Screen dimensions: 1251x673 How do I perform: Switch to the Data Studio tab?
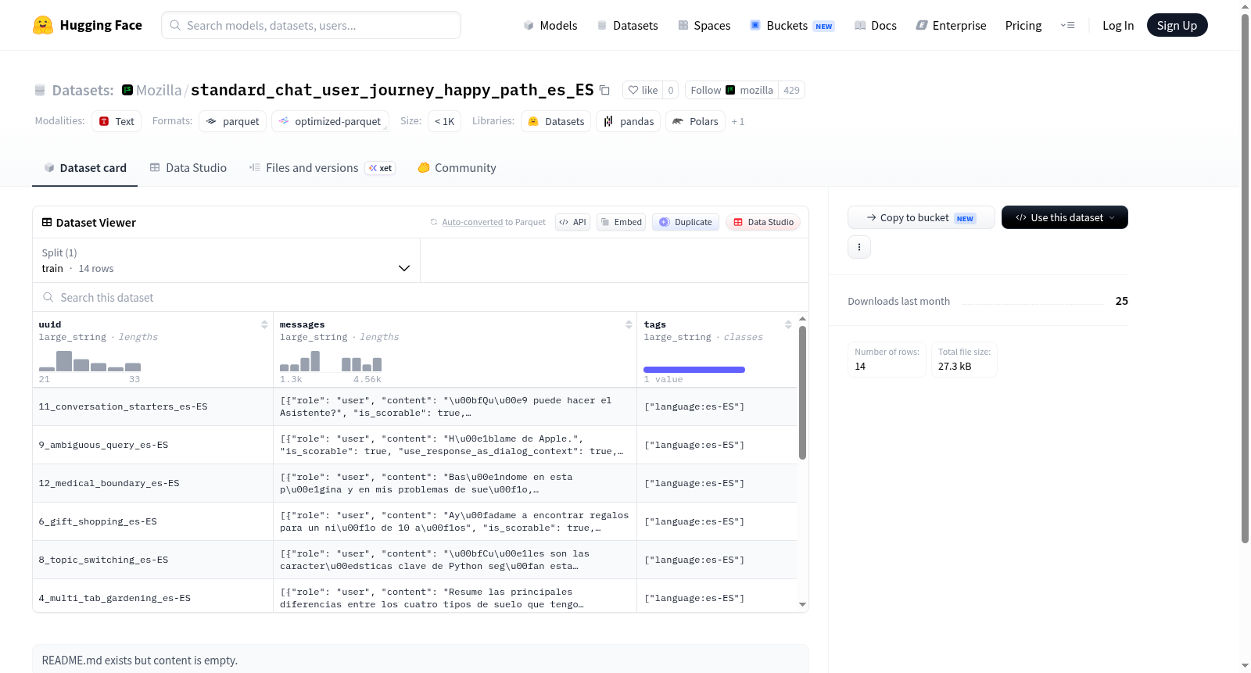(188, 167)
